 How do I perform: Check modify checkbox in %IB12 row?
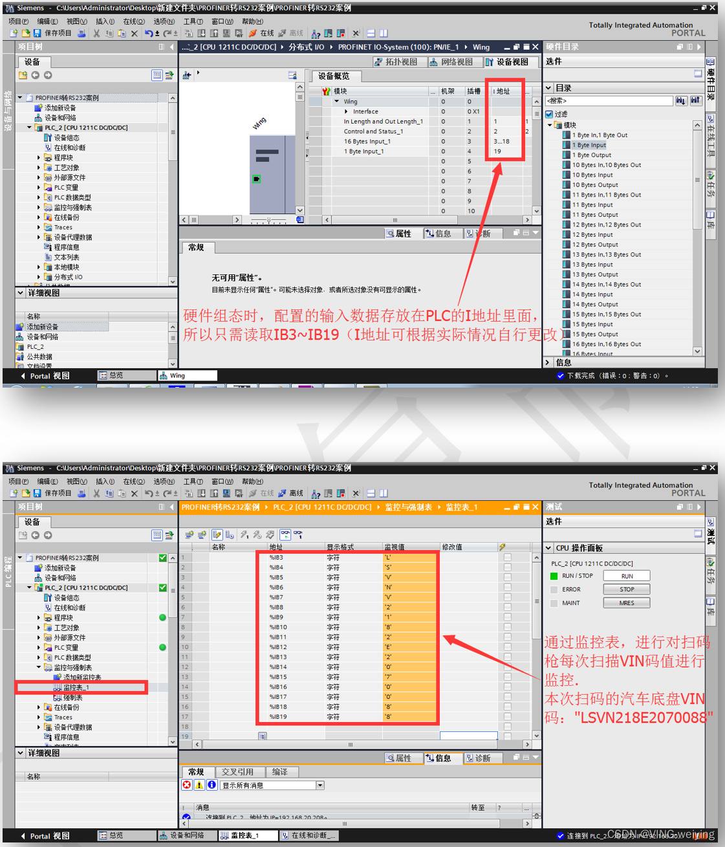pyautogui.click(x=507, y=647)
